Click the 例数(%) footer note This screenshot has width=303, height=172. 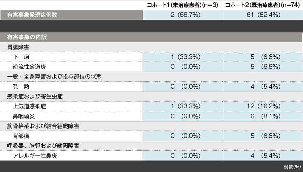coord(292,167)
